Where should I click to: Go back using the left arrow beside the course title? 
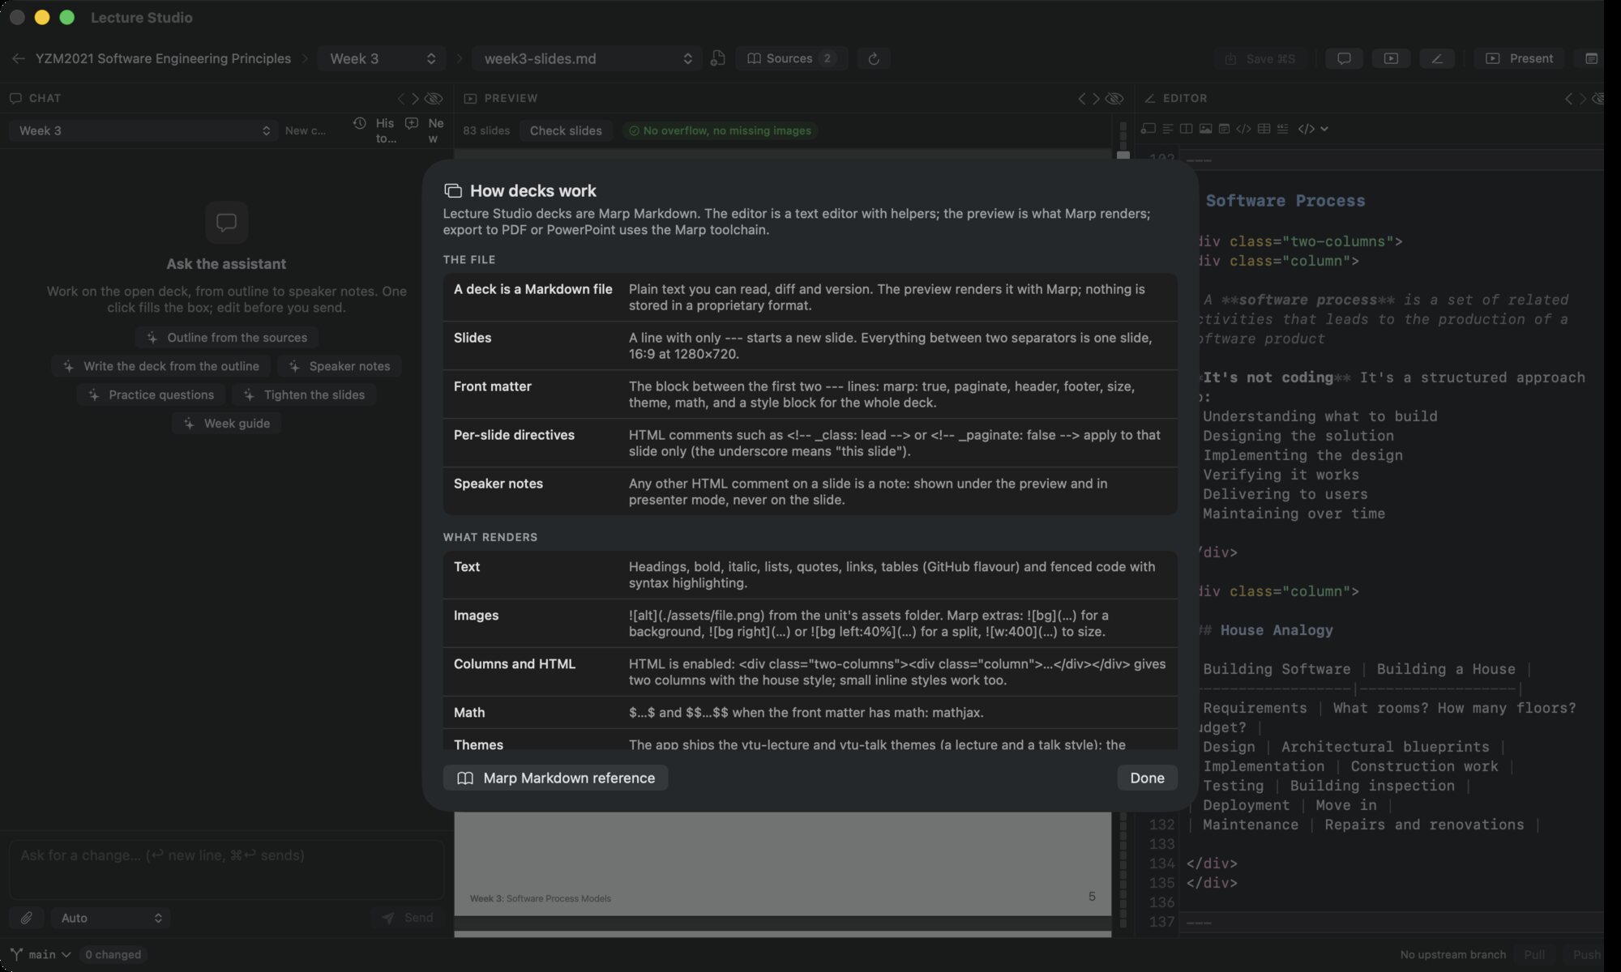(x=18, y=58)
